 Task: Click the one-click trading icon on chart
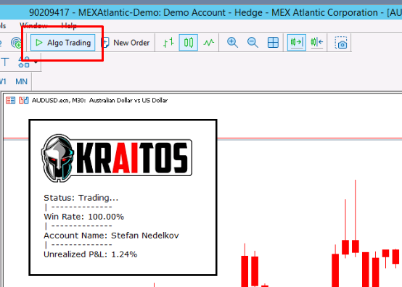(x=24, y=100)
